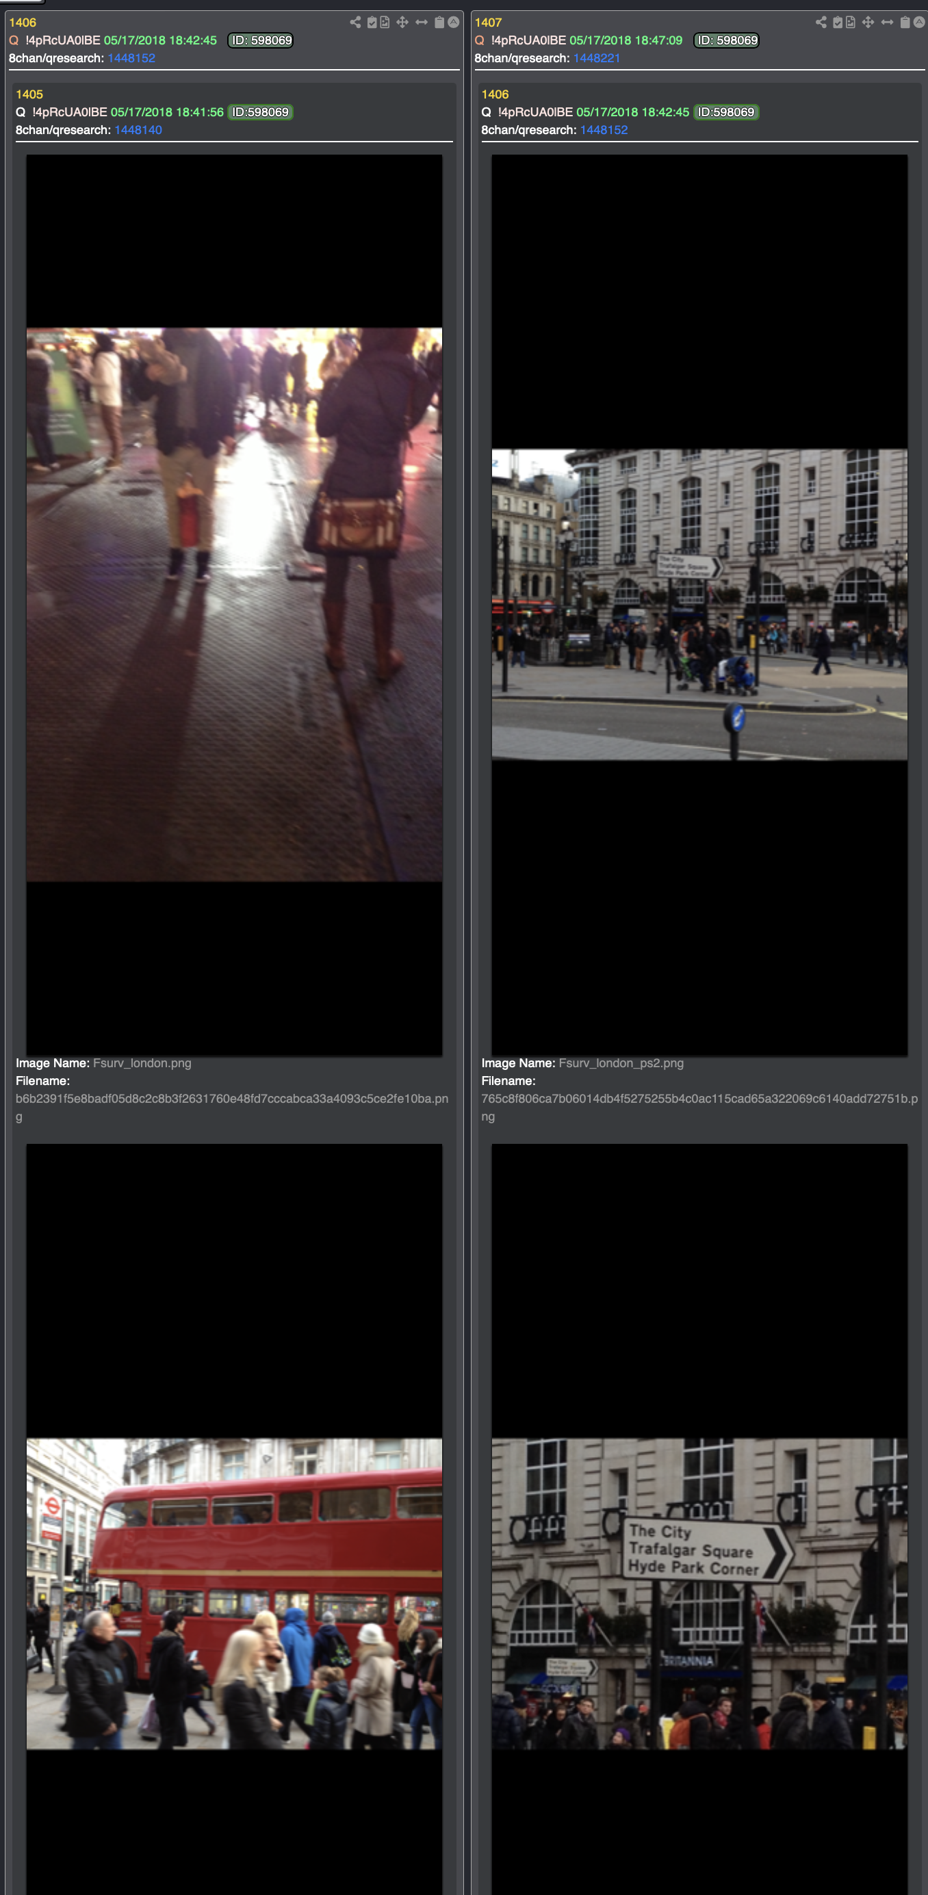
Task: Open the Piccadilly building street photo thumbnail
Action: click(x=699, y=605)
